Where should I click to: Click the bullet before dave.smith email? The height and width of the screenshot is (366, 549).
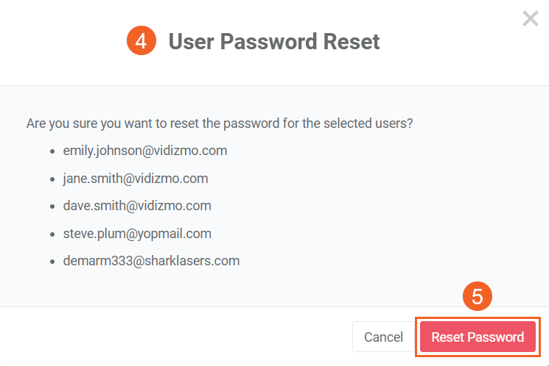point(52,207)
